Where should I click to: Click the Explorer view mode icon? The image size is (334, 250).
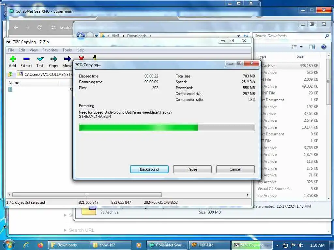click(x=294, y=47)
